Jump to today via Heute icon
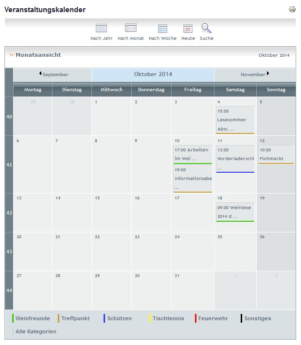The width and height of the screenshot is (301, 345). (188, 28)
